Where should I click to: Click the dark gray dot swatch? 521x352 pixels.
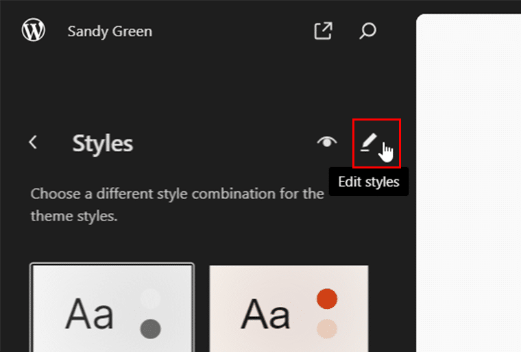pos(149,329)
